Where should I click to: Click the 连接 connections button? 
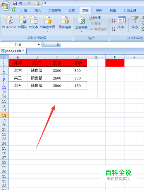pyautogui.click(x=95, y=18)
